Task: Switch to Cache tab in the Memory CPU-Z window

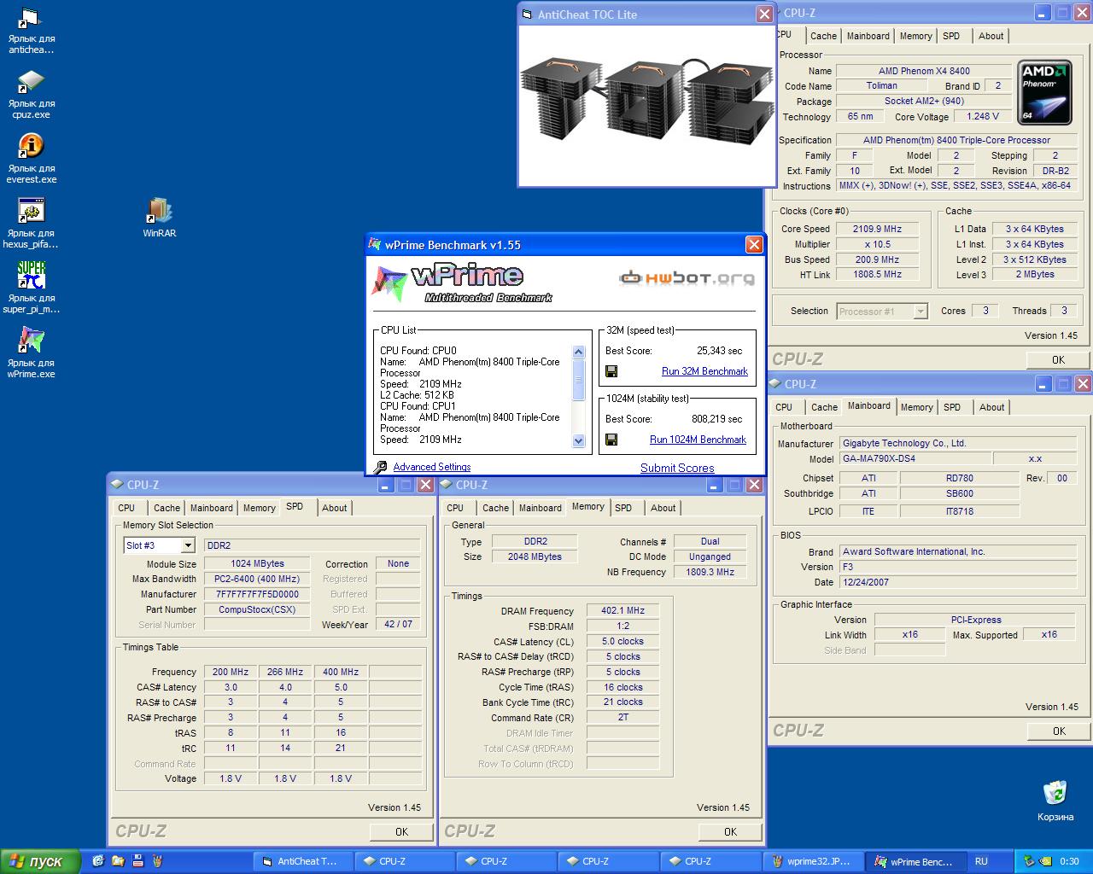Action: click(495, 508)
